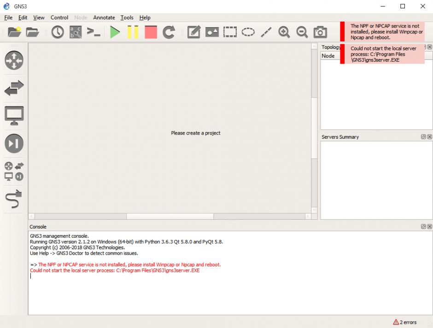Minimize the GNS3 window
This screenshot has width=433, height=328.
point(383,6)
